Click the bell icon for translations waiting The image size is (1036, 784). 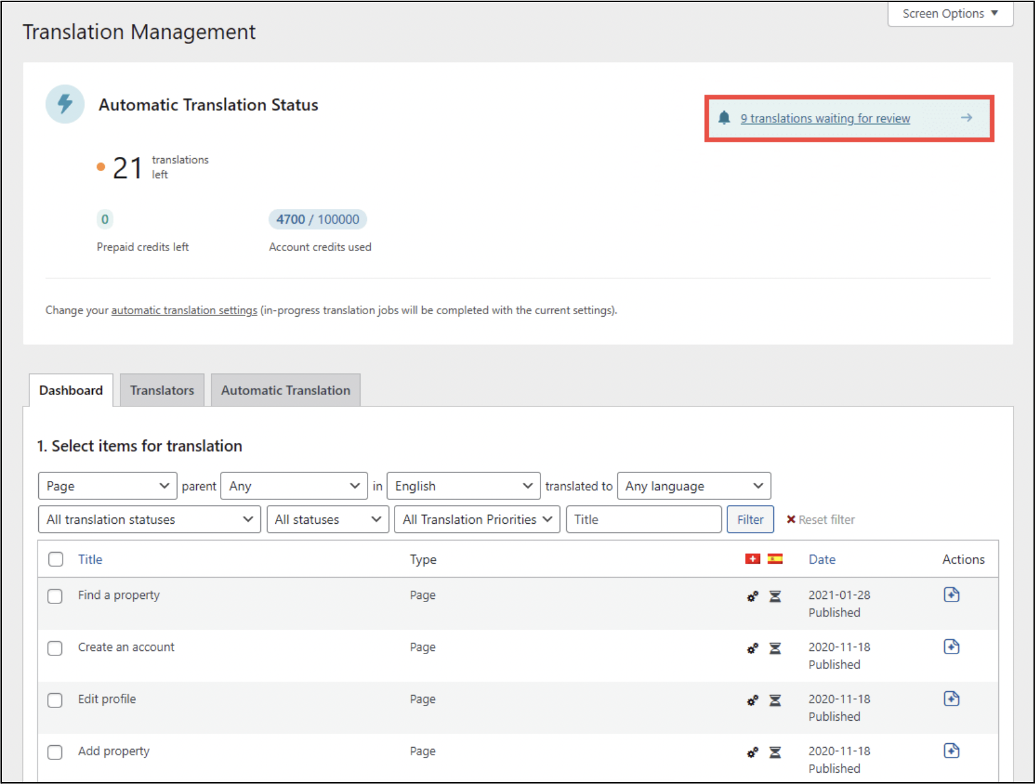point(724,118)
